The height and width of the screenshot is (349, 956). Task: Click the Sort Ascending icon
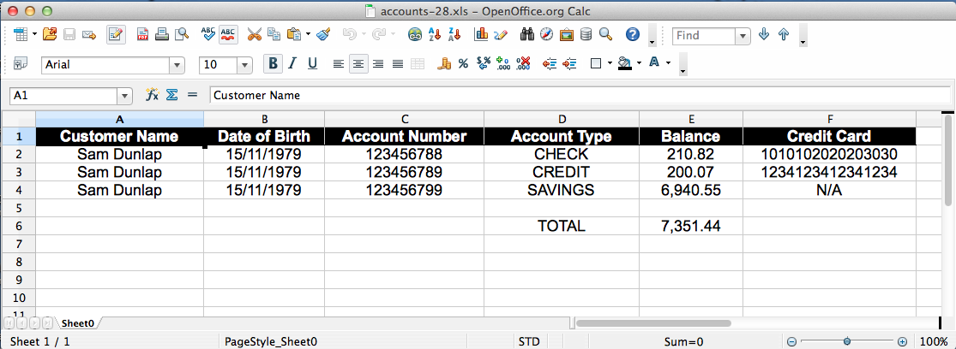(x=435, y=35)
